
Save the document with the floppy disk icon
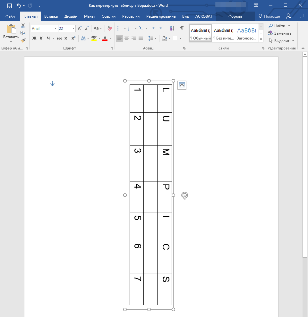tap(10, 5)
